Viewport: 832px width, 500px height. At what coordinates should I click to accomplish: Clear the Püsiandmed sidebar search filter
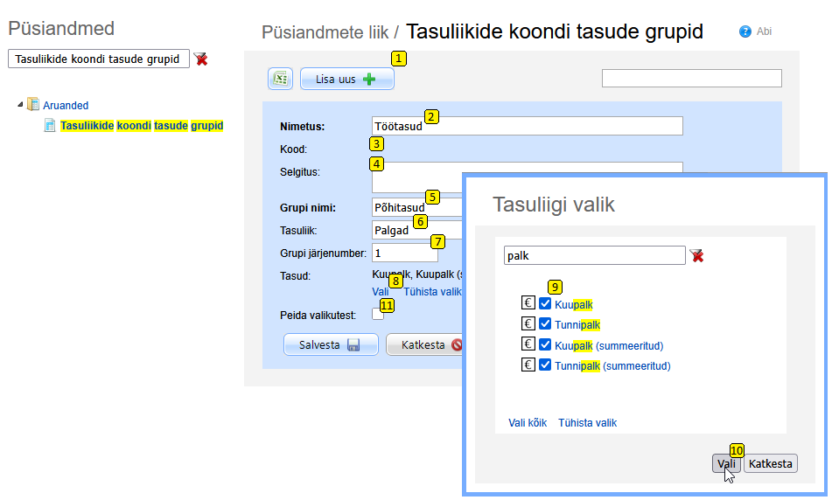click(201, 59)
